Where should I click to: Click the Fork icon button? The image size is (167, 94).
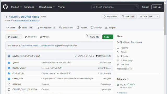coord(123,16)
